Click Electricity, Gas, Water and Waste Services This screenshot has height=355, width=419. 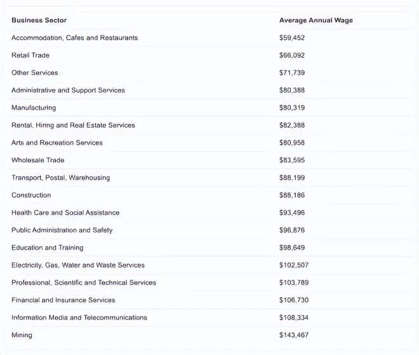[77, 265]
